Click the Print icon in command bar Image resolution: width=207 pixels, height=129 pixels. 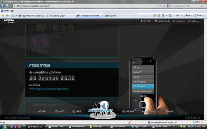coord(178,15)
